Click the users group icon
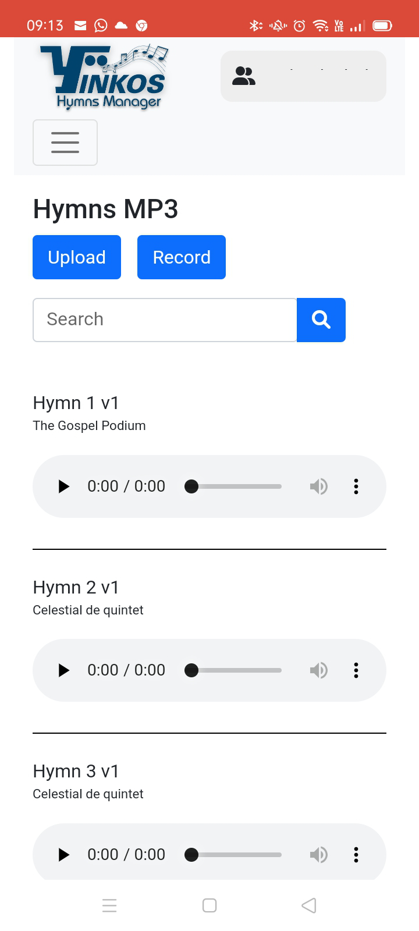419x931 pixels. pos(244,76)
